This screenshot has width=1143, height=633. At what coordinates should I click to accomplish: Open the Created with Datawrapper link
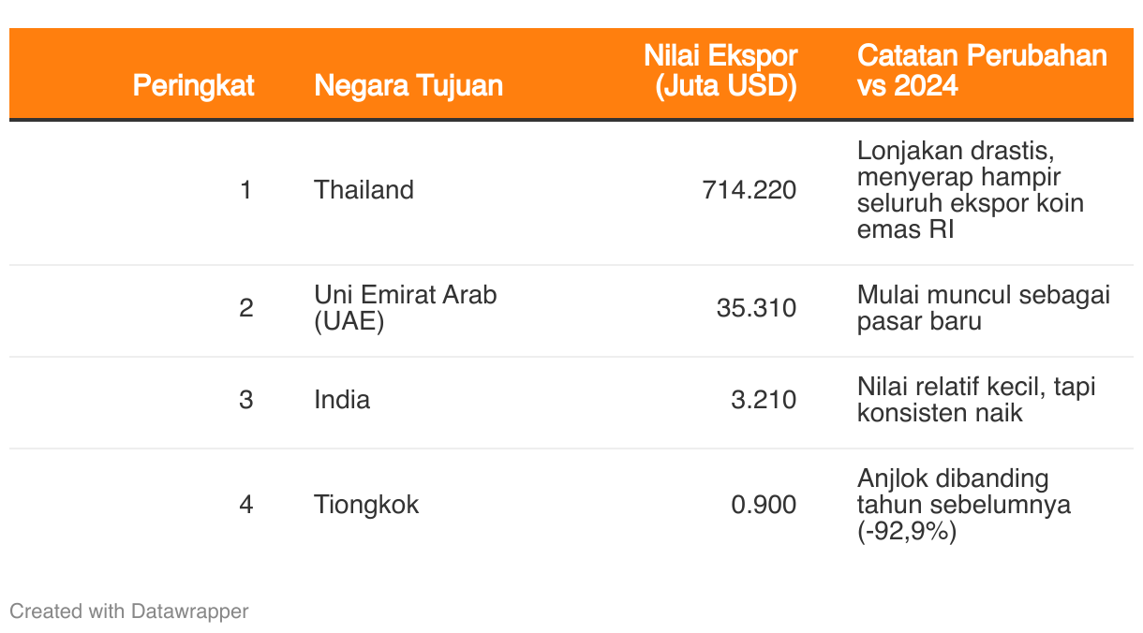click(129, 611)
